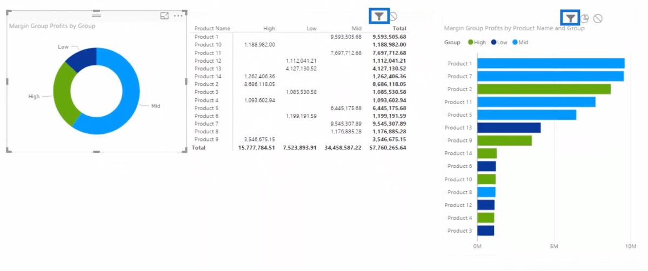
Task: Click the 1,199,191.59 value in the Low column
Action: click(x=301, y=116)
